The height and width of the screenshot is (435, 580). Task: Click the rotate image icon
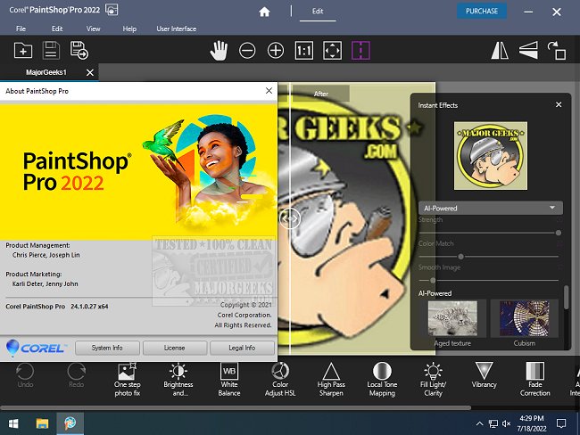coord(557,51)
